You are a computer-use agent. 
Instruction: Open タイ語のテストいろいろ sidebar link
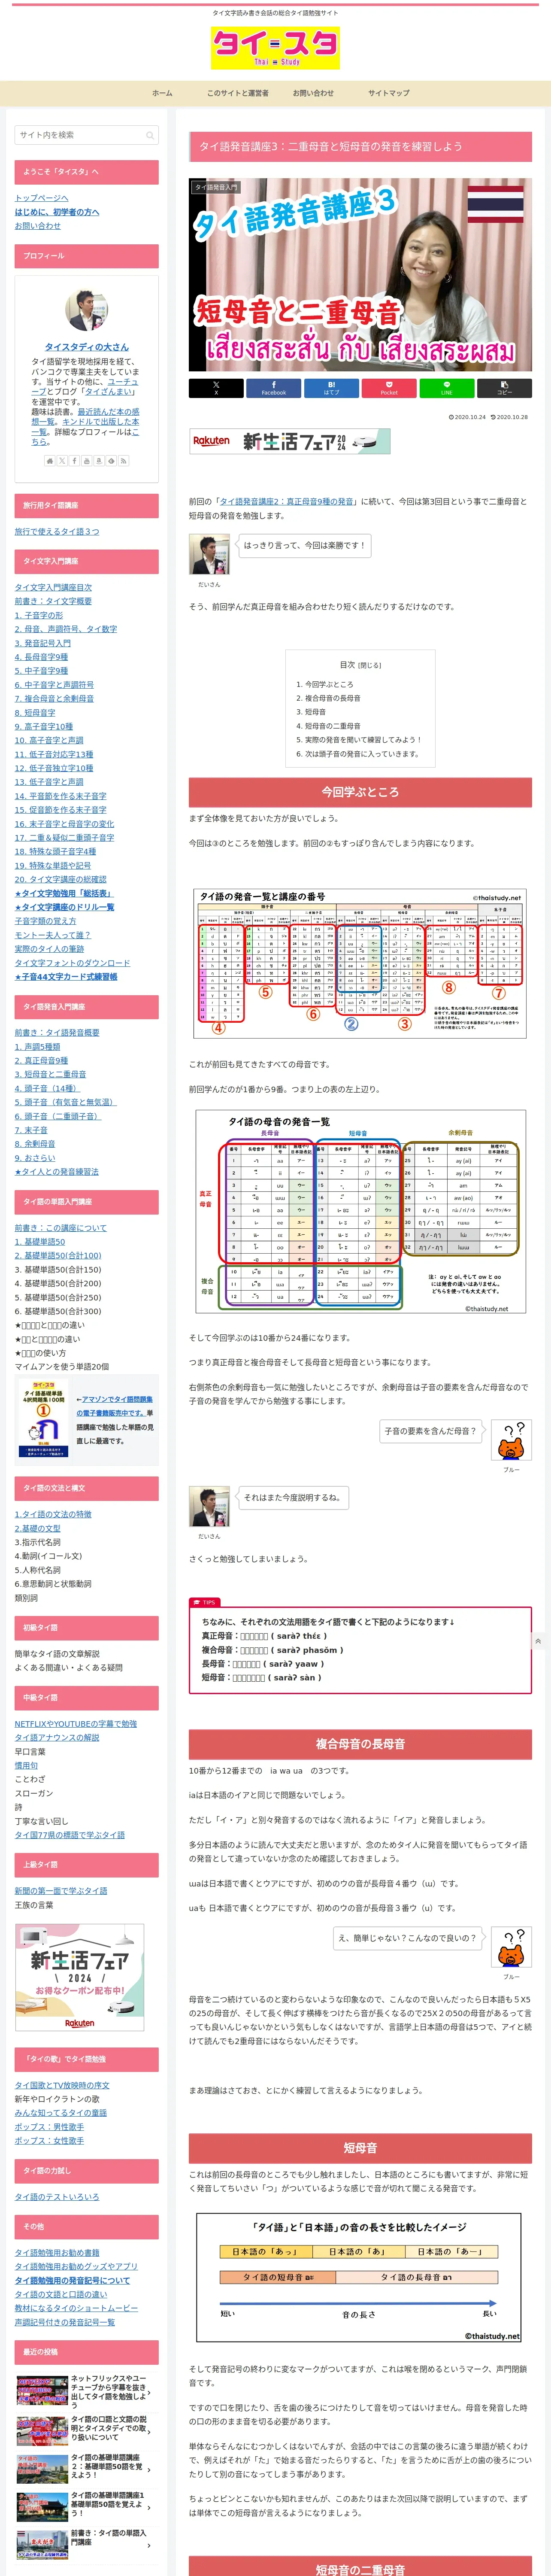[x=57, y=2197]
